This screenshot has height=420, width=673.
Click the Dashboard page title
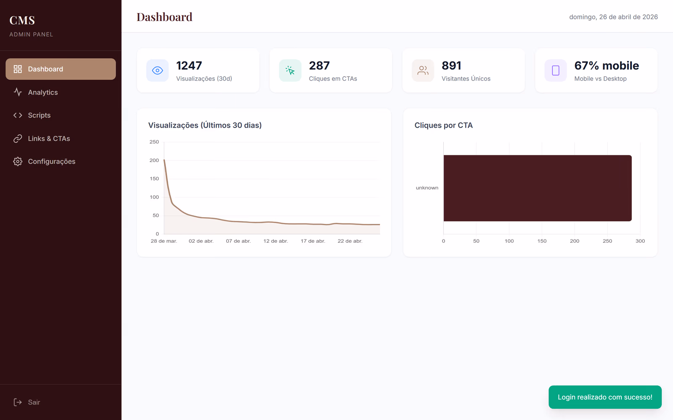pos(164,17)
